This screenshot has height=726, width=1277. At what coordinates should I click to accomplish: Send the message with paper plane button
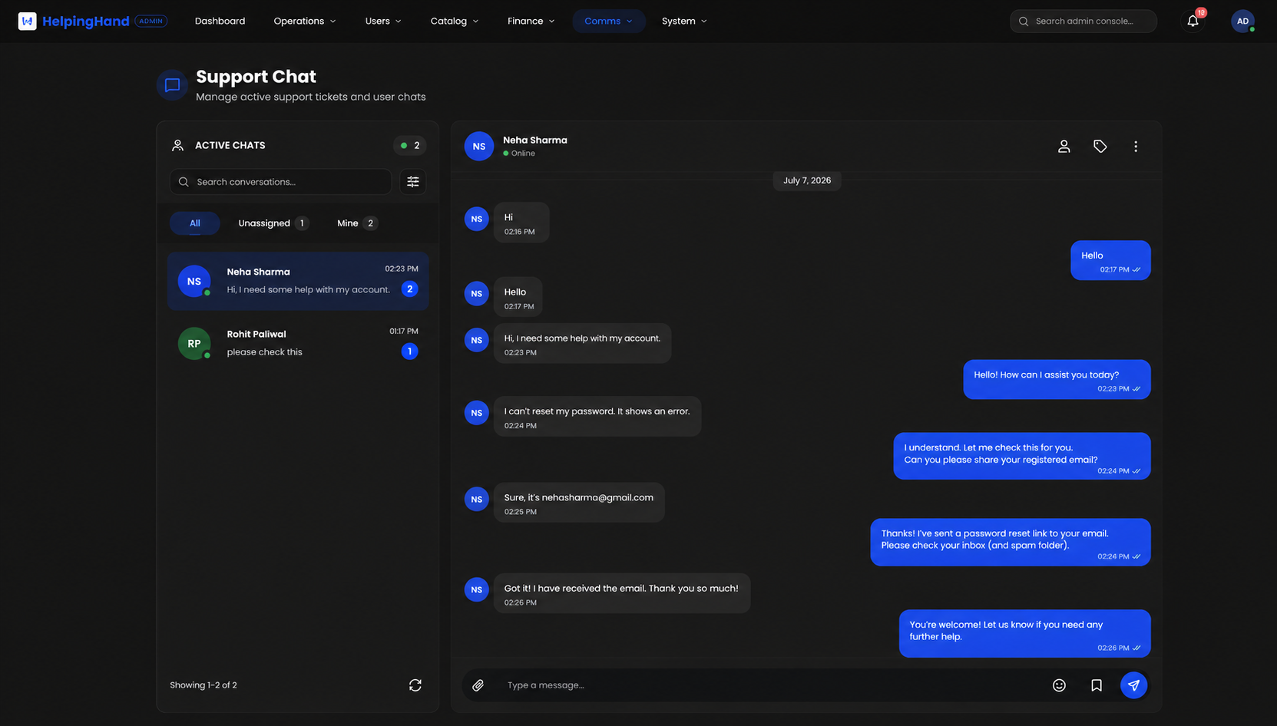coord(1133,685)
